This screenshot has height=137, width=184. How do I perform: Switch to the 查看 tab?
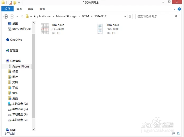click(x=42, y=9)
